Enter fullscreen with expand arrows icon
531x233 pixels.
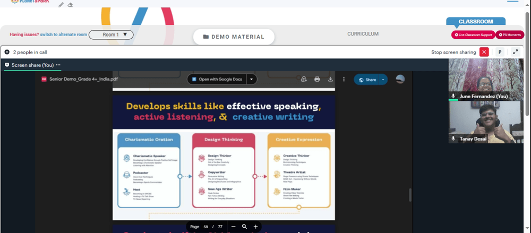[x=516, y=52]
